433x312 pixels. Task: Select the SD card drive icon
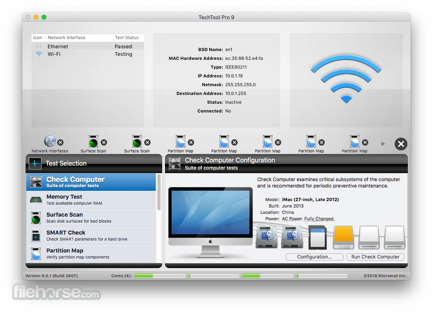[318, 237]
